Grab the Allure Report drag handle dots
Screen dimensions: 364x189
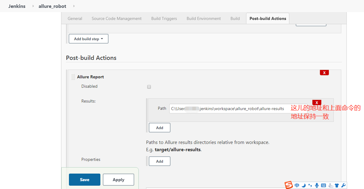click(73, 77)
